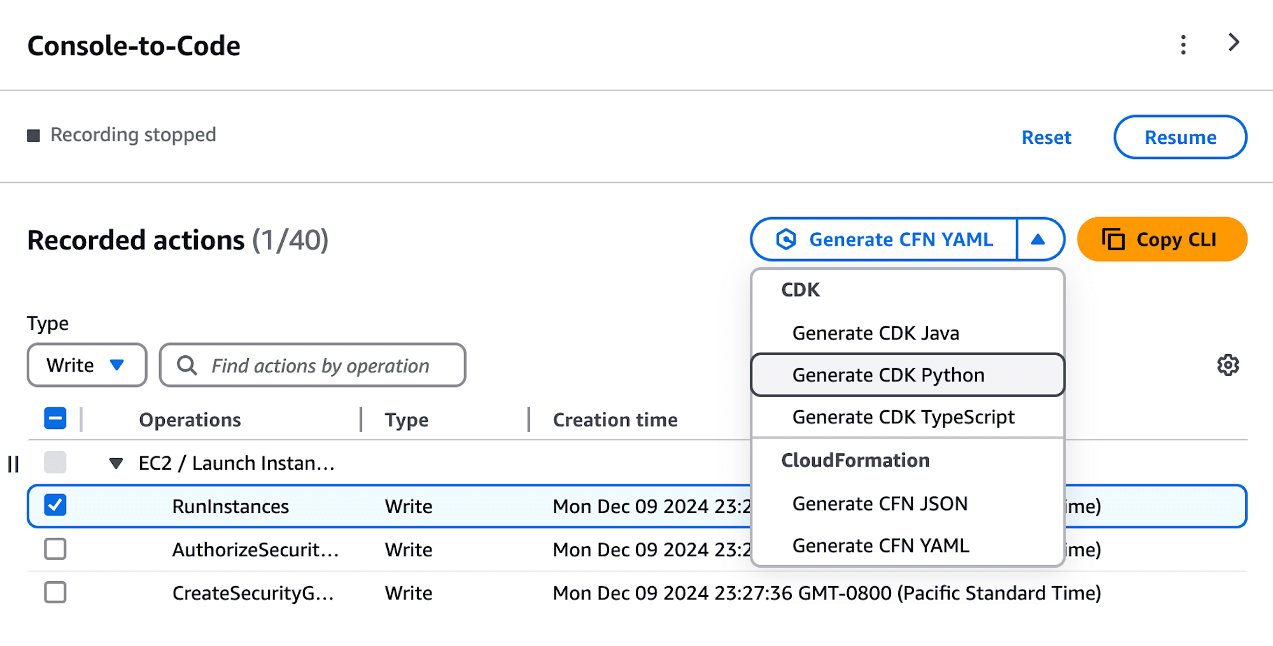Screen dimensions: 1273x646
Task: Select Generate CFN JSON
Action: coord(908,503)
